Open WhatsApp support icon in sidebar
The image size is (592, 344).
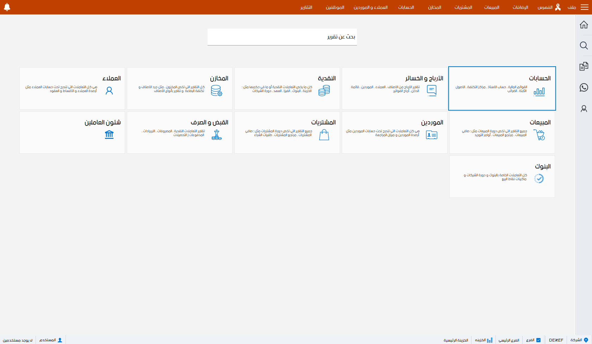tap(584, 87)
